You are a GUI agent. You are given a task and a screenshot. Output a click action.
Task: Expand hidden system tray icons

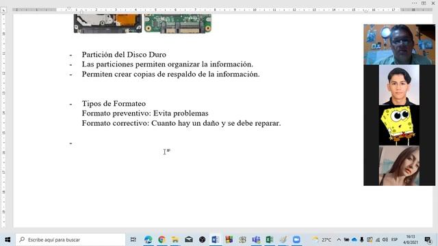(339, 240)
